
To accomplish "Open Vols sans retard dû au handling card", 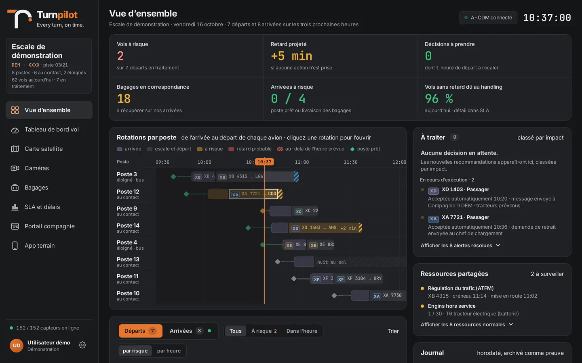I will [494, 99].
